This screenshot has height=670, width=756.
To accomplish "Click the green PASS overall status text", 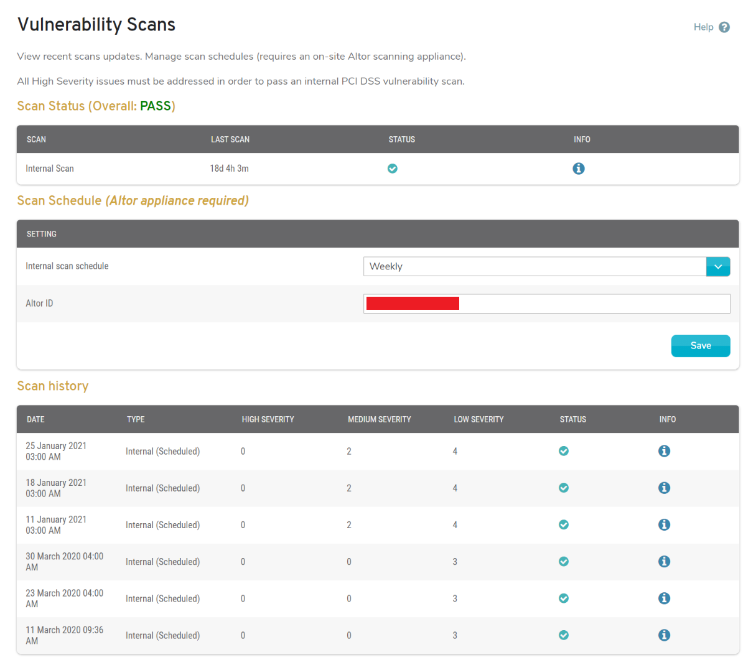I will [x=156, y=106].
